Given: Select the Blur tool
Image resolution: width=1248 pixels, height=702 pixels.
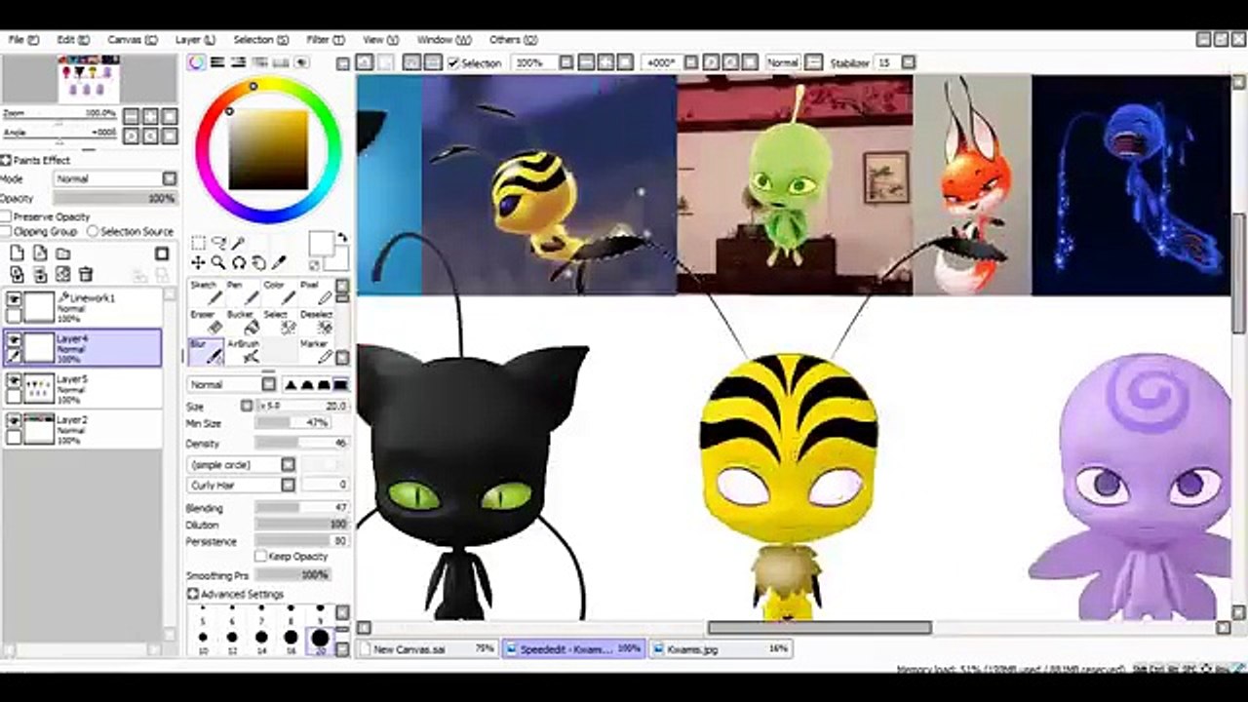Looking at the screenshot, I should click(206, 351).
